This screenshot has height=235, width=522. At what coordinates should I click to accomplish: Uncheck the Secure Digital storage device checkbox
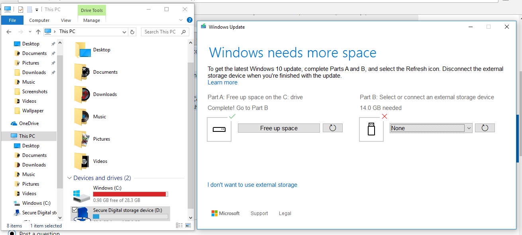(75, 210)
